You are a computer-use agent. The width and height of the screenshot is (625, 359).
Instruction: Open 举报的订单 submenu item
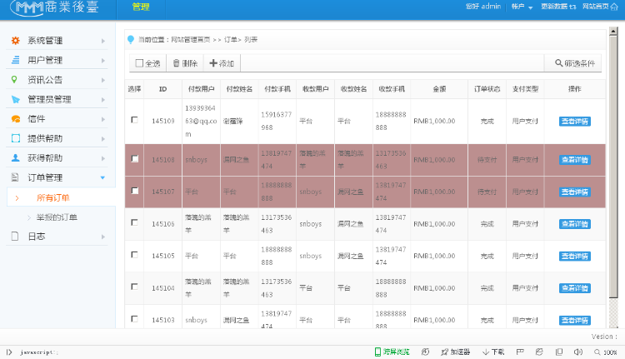pos(57,217)
